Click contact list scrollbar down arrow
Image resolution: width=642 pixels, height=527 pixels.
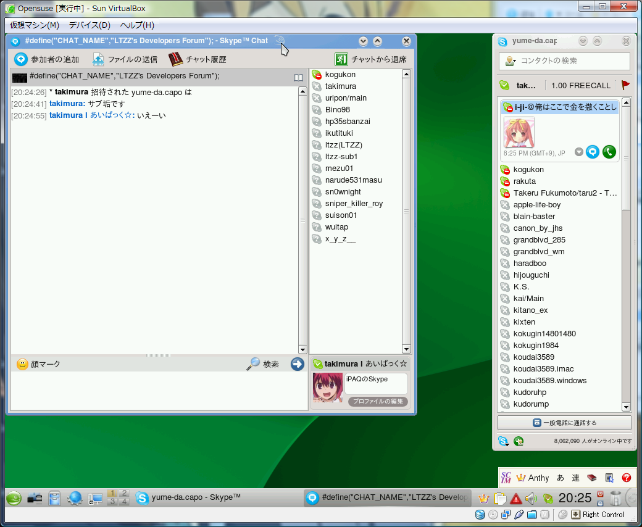pyautogui.click(x=626, y=407)
